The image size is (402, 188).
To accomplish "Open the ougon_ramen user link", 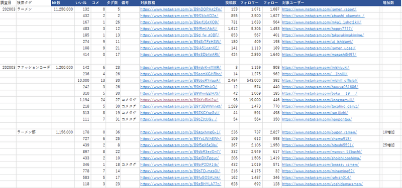I will [320, 132].
